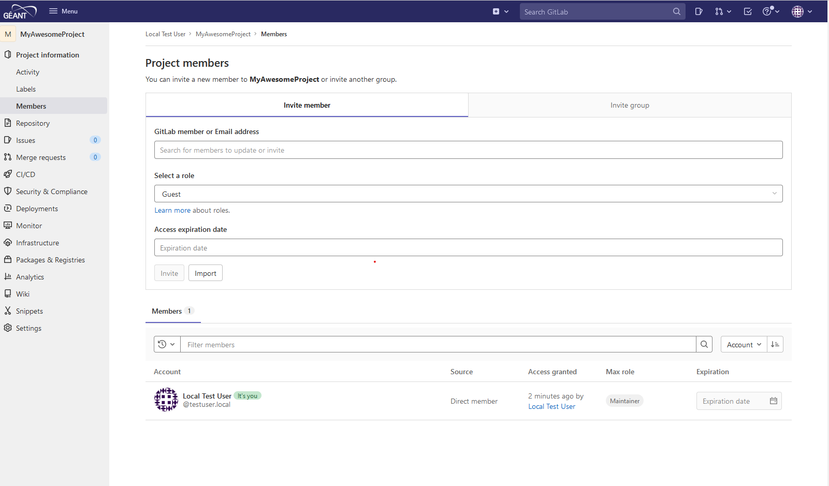The height and width of the screenshot is (486, 829).
Task: Click the Packages & Registries icon
Action: (x=8, y=259)
